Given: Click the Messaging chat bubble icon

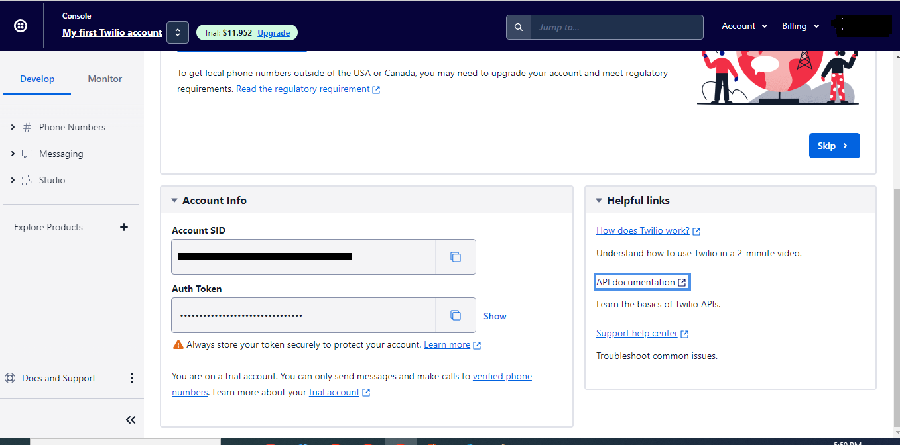Looking at the screenshot, I should pyautogui.click(x=27, y=154).
